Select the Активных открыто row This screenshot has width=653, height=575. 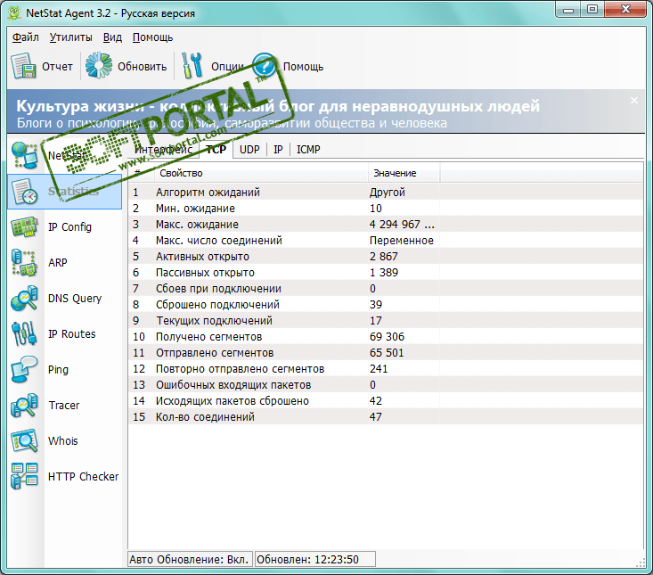tap(386, 256)
